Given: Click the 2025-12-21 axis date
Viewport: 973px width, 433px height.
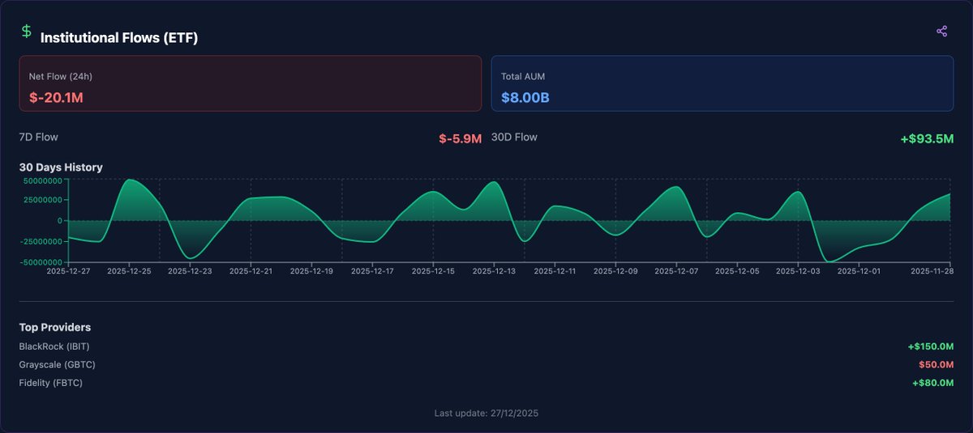Looking at the screenshot, I should 251,272.
